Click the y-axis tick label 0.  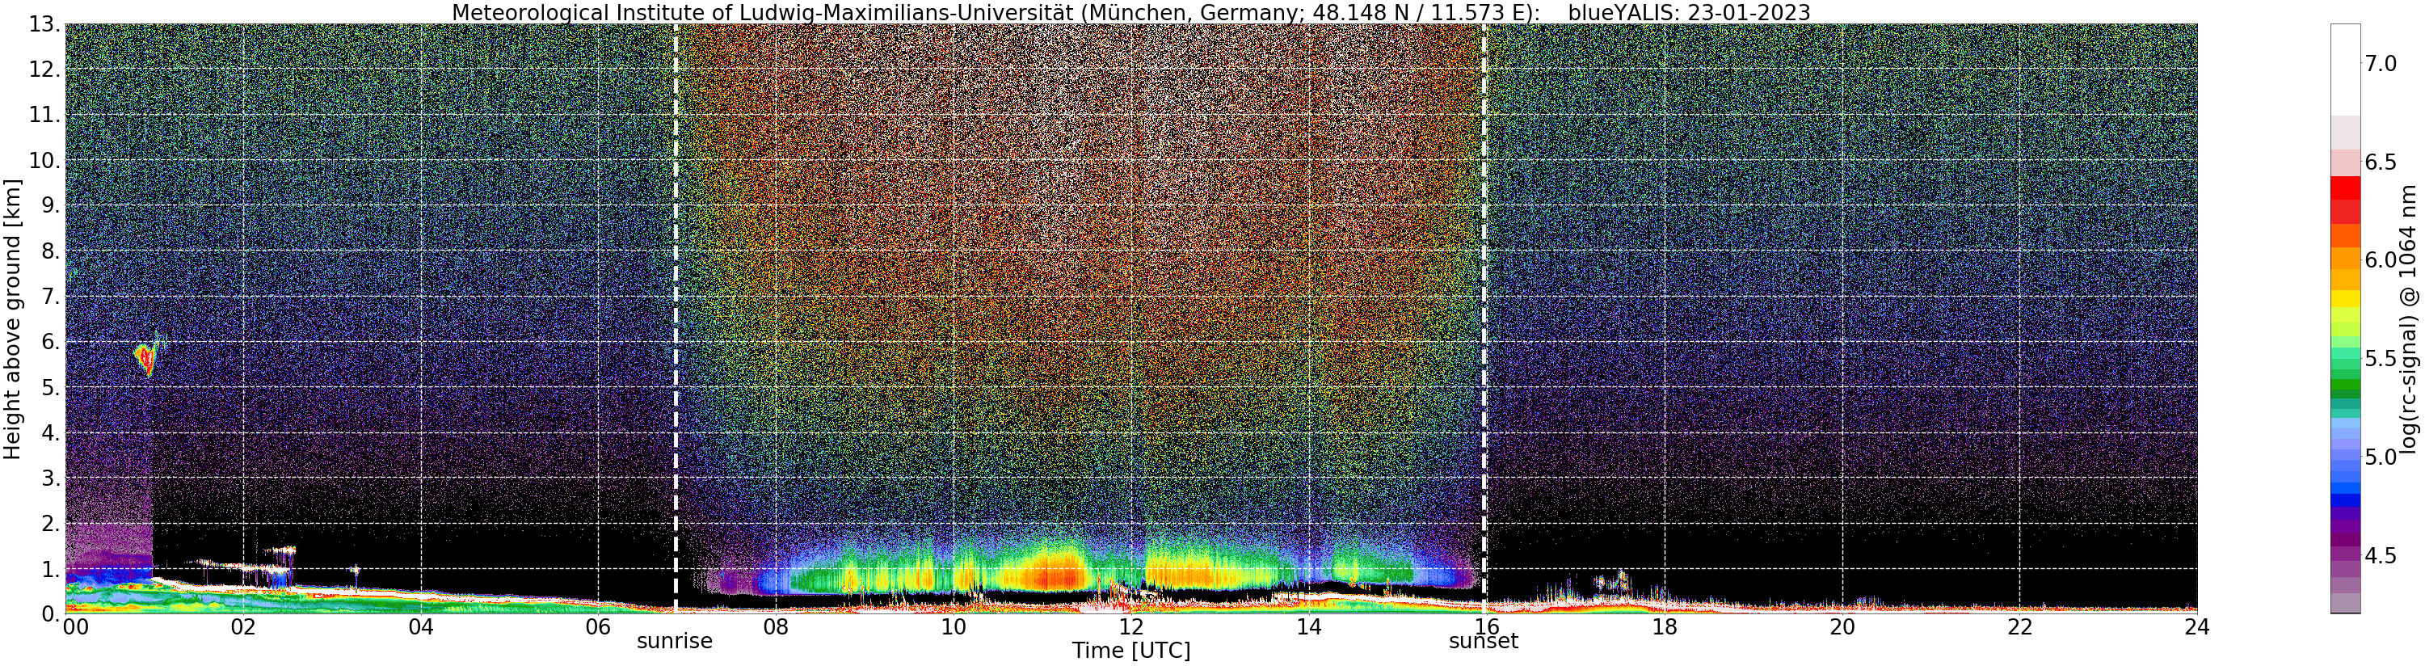[x=52, y=613]
